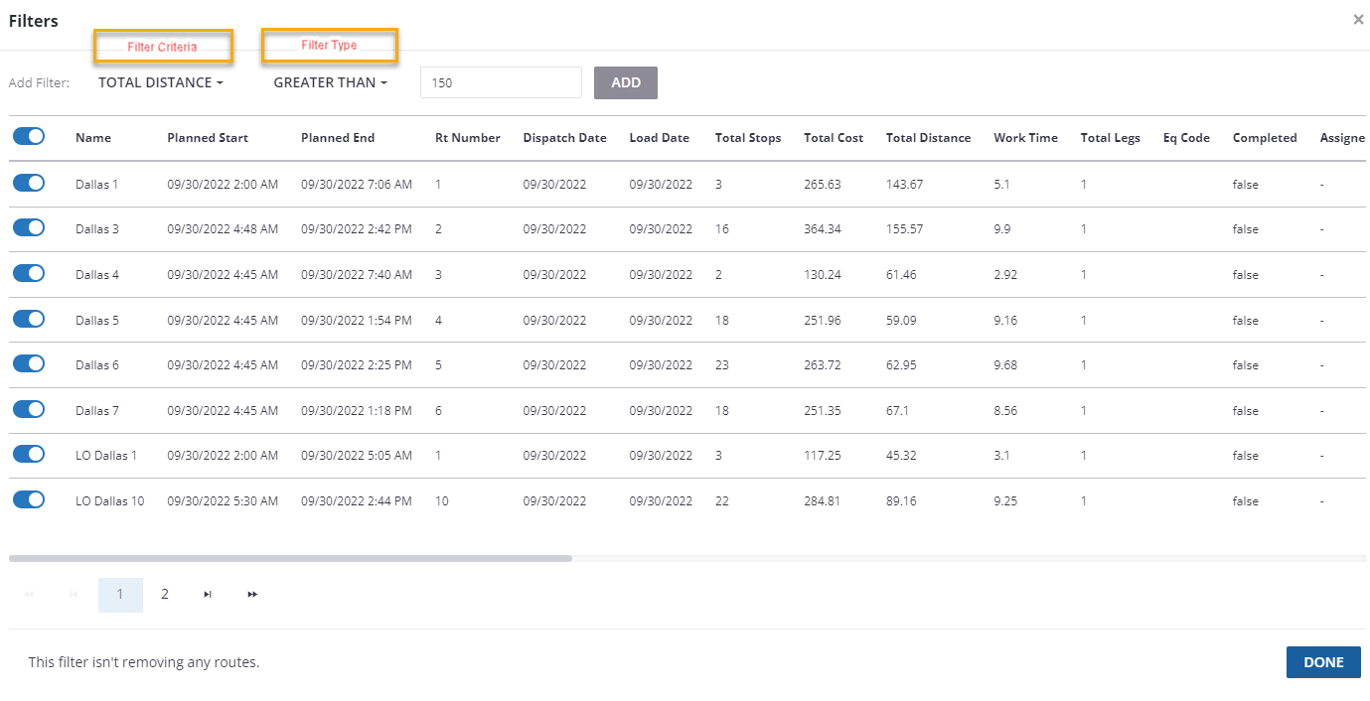The height and width of the screenshot is (701, 1370).
Task: Go to the first page of results
Action: (x=29, y=594)
